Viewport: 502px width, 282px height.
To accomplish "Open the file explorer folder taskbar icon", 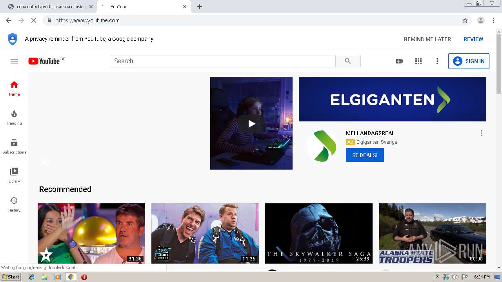I will tap(44, 277).
